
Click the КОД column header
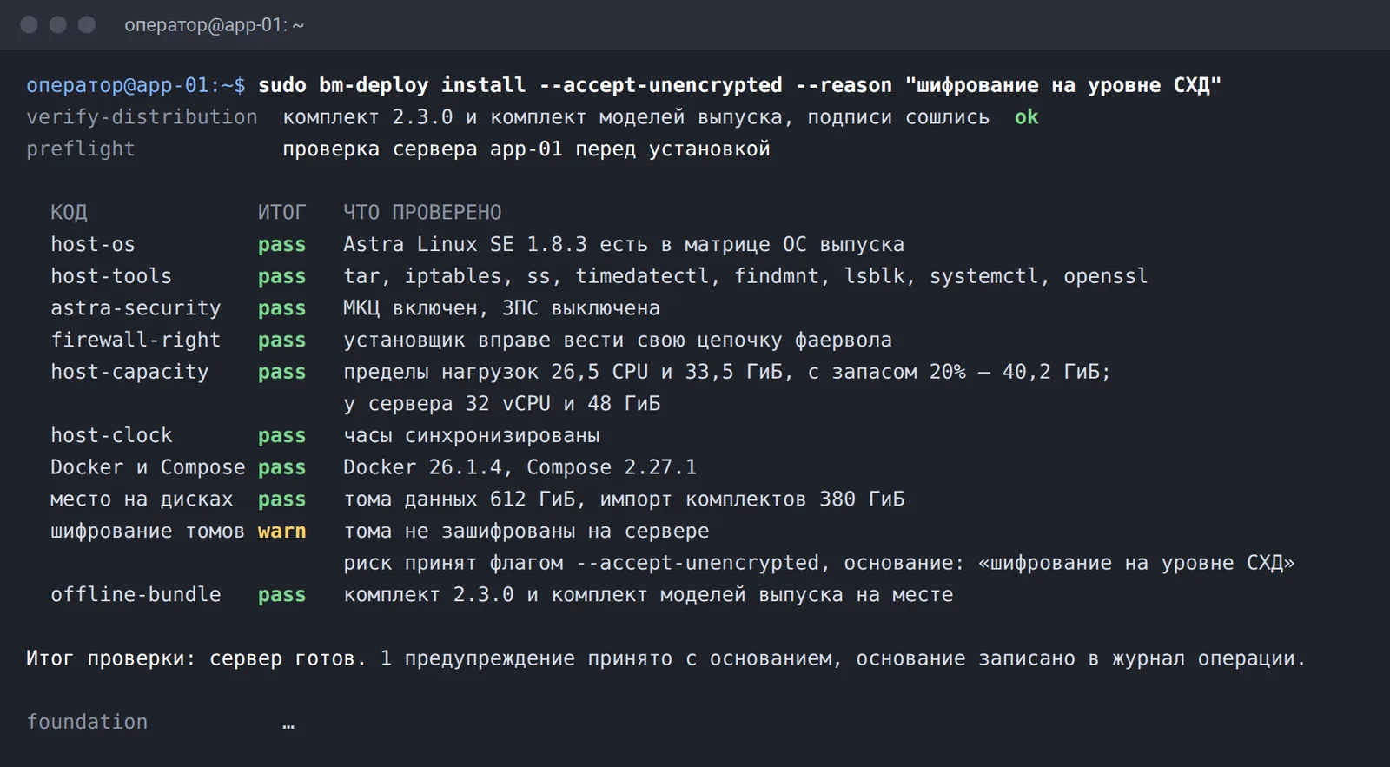[69, 213]
